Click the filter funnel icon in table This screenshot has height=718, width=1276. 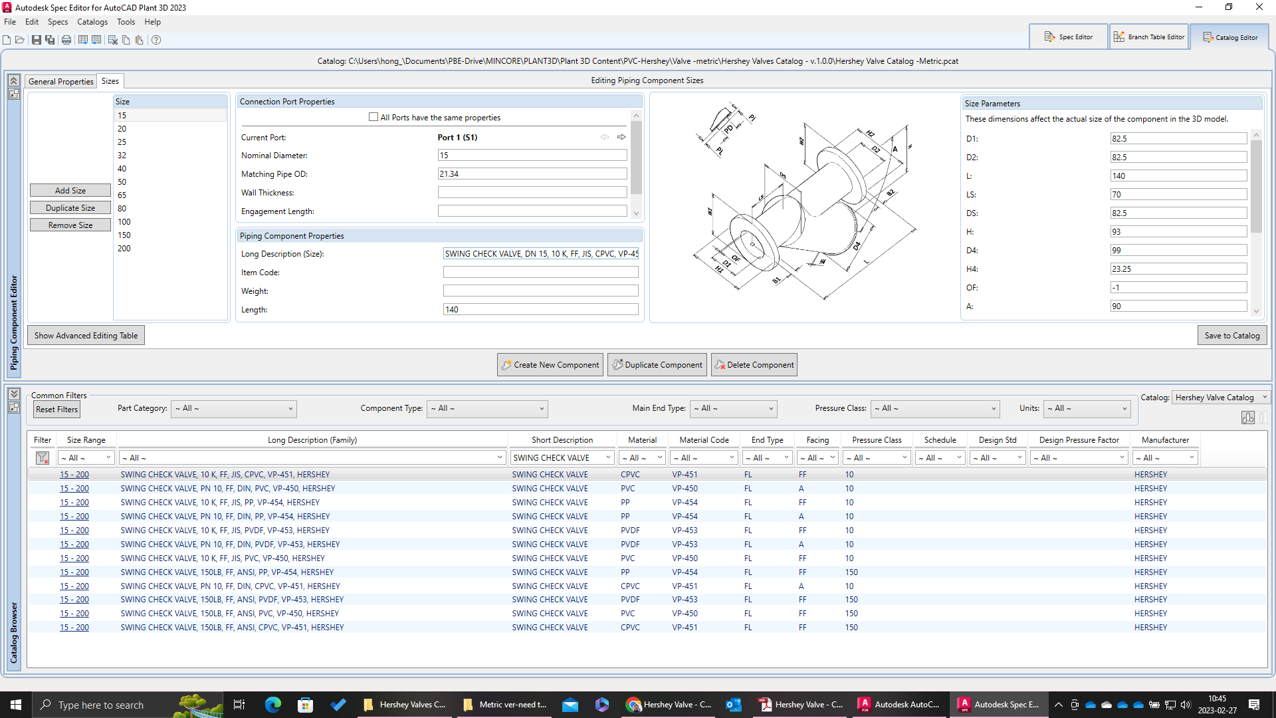coord(43,458)
